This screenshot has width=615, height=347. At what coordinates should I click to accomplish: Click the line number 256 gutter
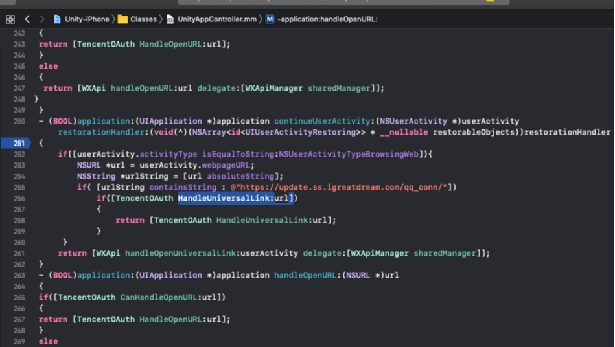19,199
